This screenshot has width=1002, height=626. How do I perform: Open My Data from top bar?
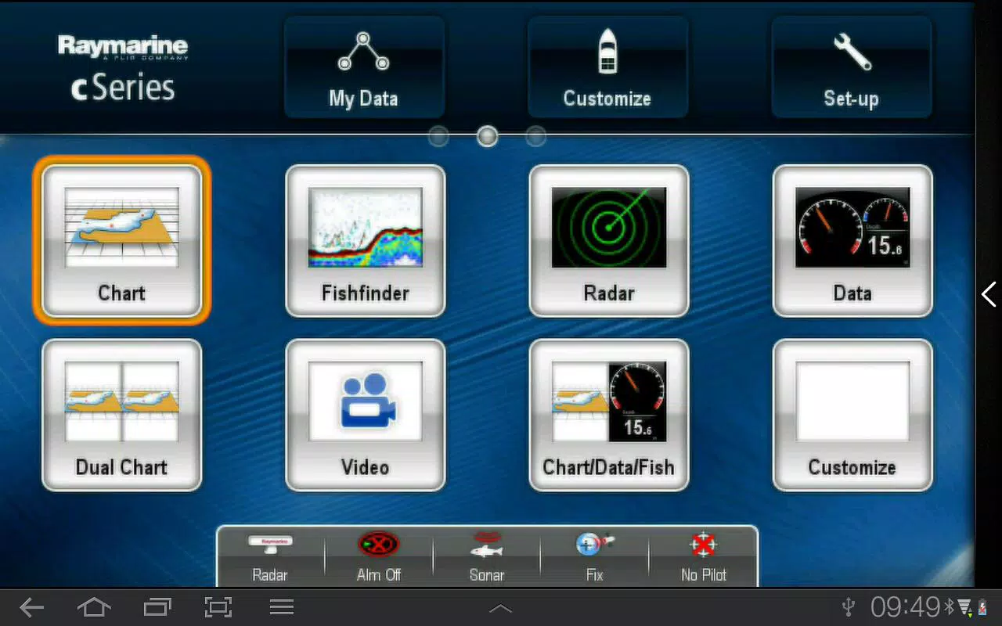point(364,67)
